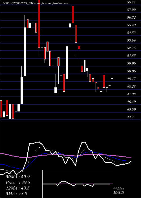The height and width of the screenshot is (198, 141).
Task: Click the 45.59 price axis label
Action: (131, 109)
